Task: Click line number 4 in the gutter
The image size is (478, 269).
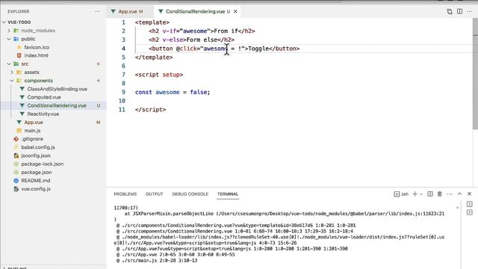Action: [x=123, y=49]
